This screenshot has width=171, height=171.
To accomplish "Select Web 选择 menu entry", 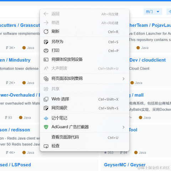I will (84, 99).
